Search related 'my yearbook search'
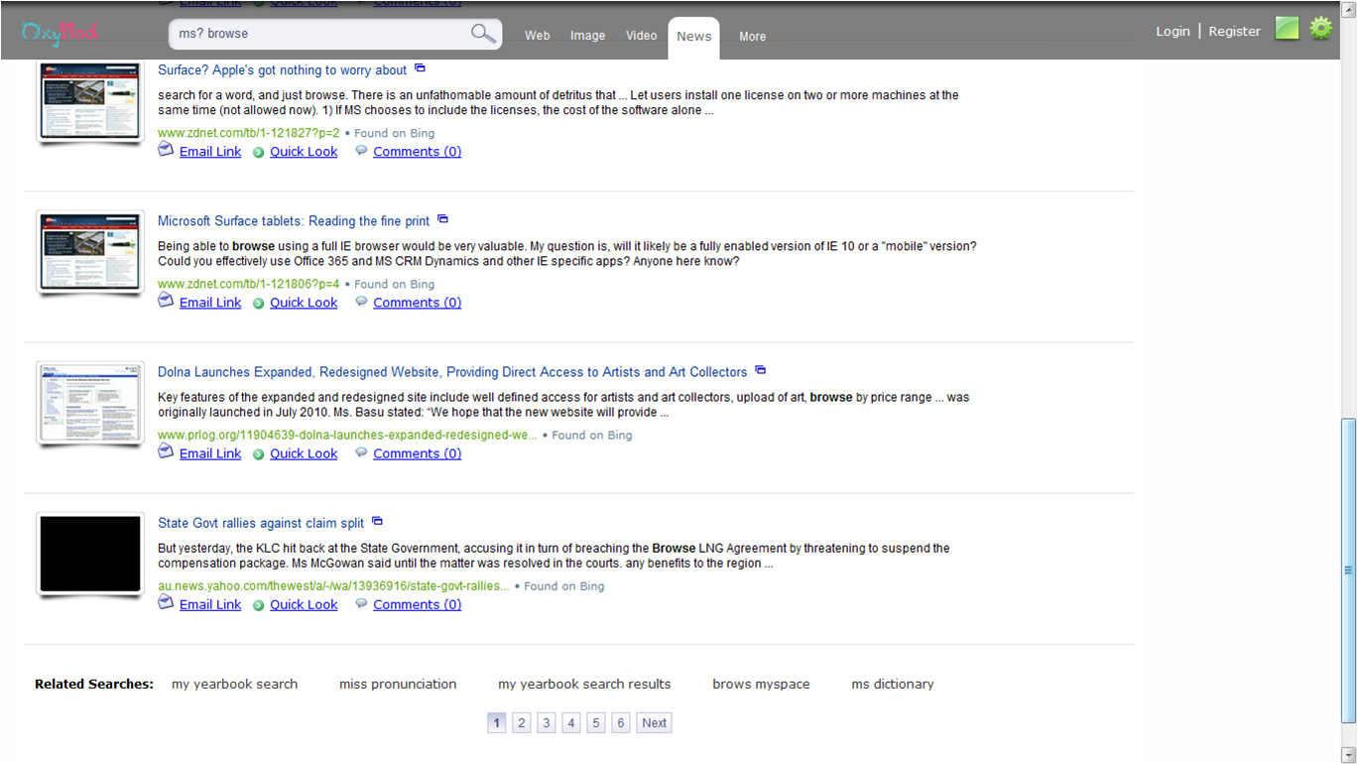Image resolution: width=1358 pixels, height=765 pixels. coord(234,684)
